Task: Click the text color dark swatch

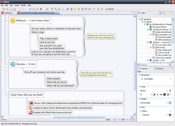Action: [x=164, y=94]
